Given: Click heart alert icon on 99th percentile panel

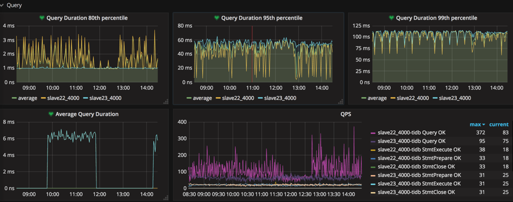Looking at the screenshot, I should 391,18.
